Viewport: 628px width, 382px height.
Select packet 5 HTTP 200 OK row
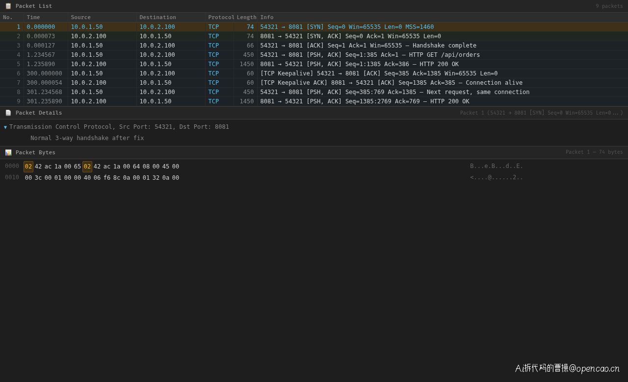tap(314, 64)
